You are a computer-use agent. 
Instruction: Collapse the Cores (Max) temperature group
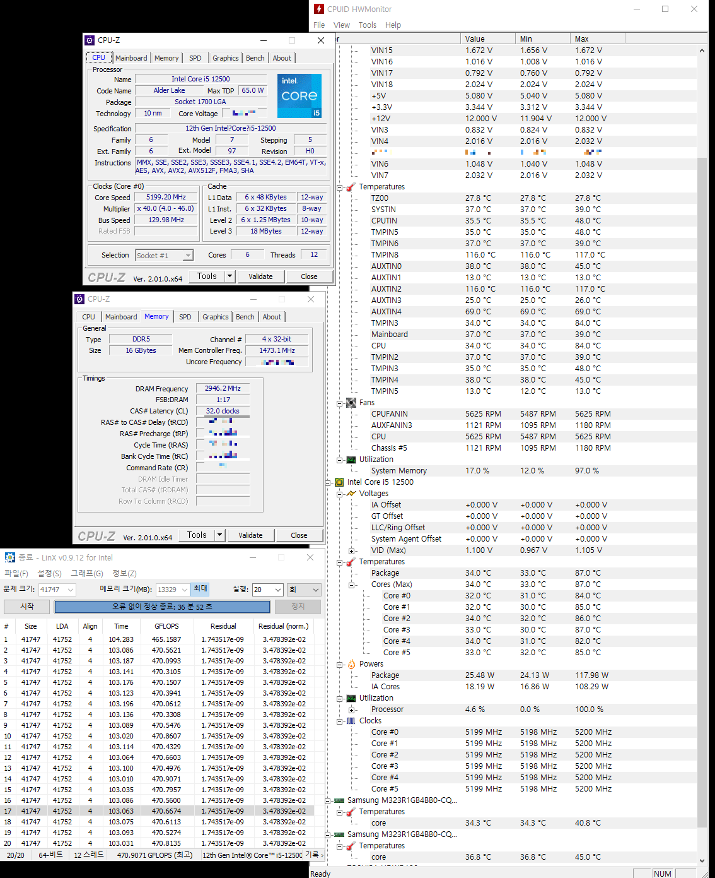(x=351, y=584)
